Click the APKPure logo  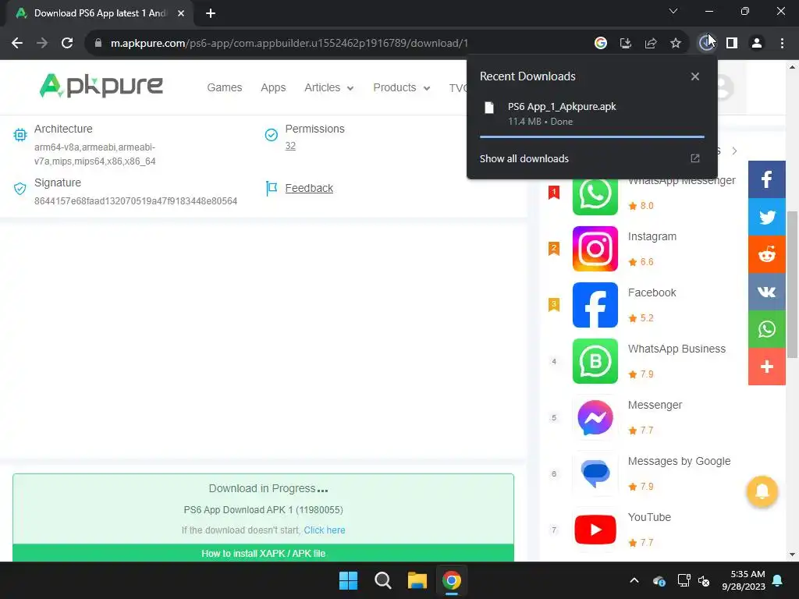click(101, 86)
